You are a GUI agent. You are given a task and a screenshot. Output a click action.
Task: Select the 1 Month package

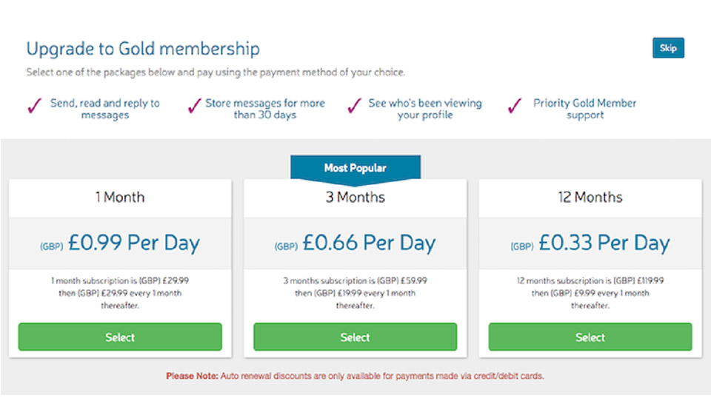[x=120, y=337]
